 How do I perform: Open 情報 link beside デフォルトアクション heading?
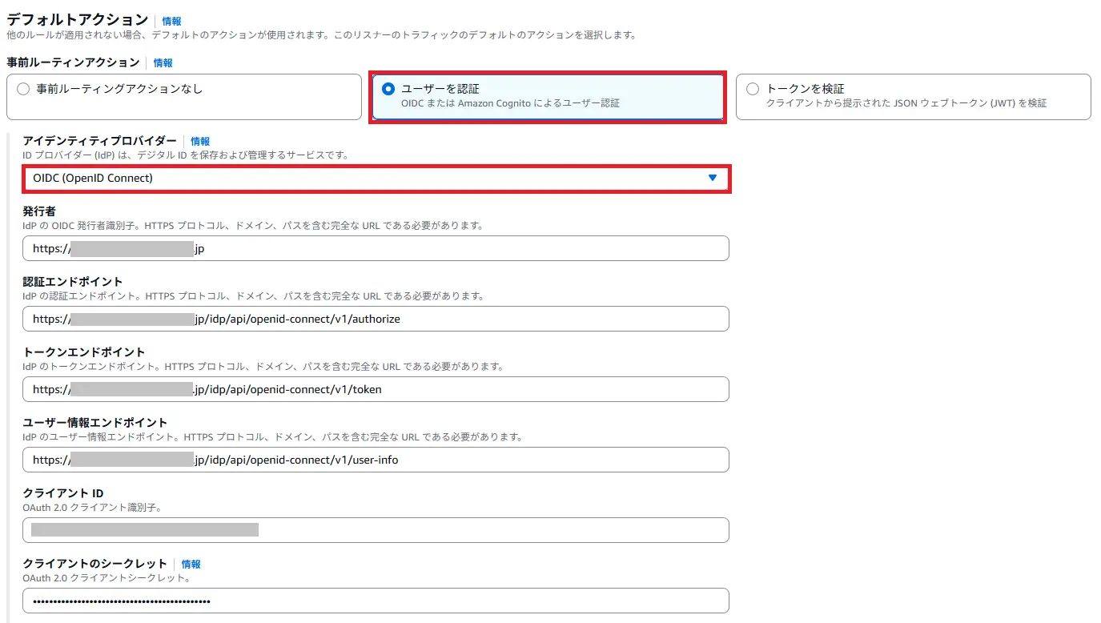171,22
